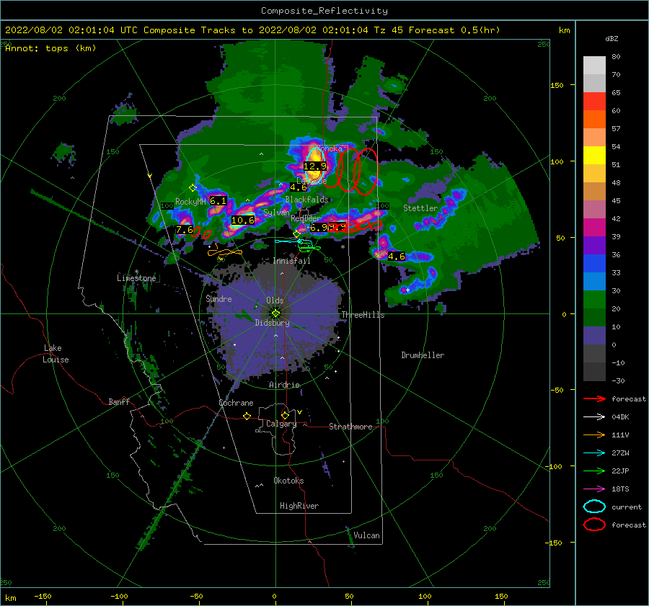
Task: Click the Innisfail city label
Action: click(x=291, y=261)
